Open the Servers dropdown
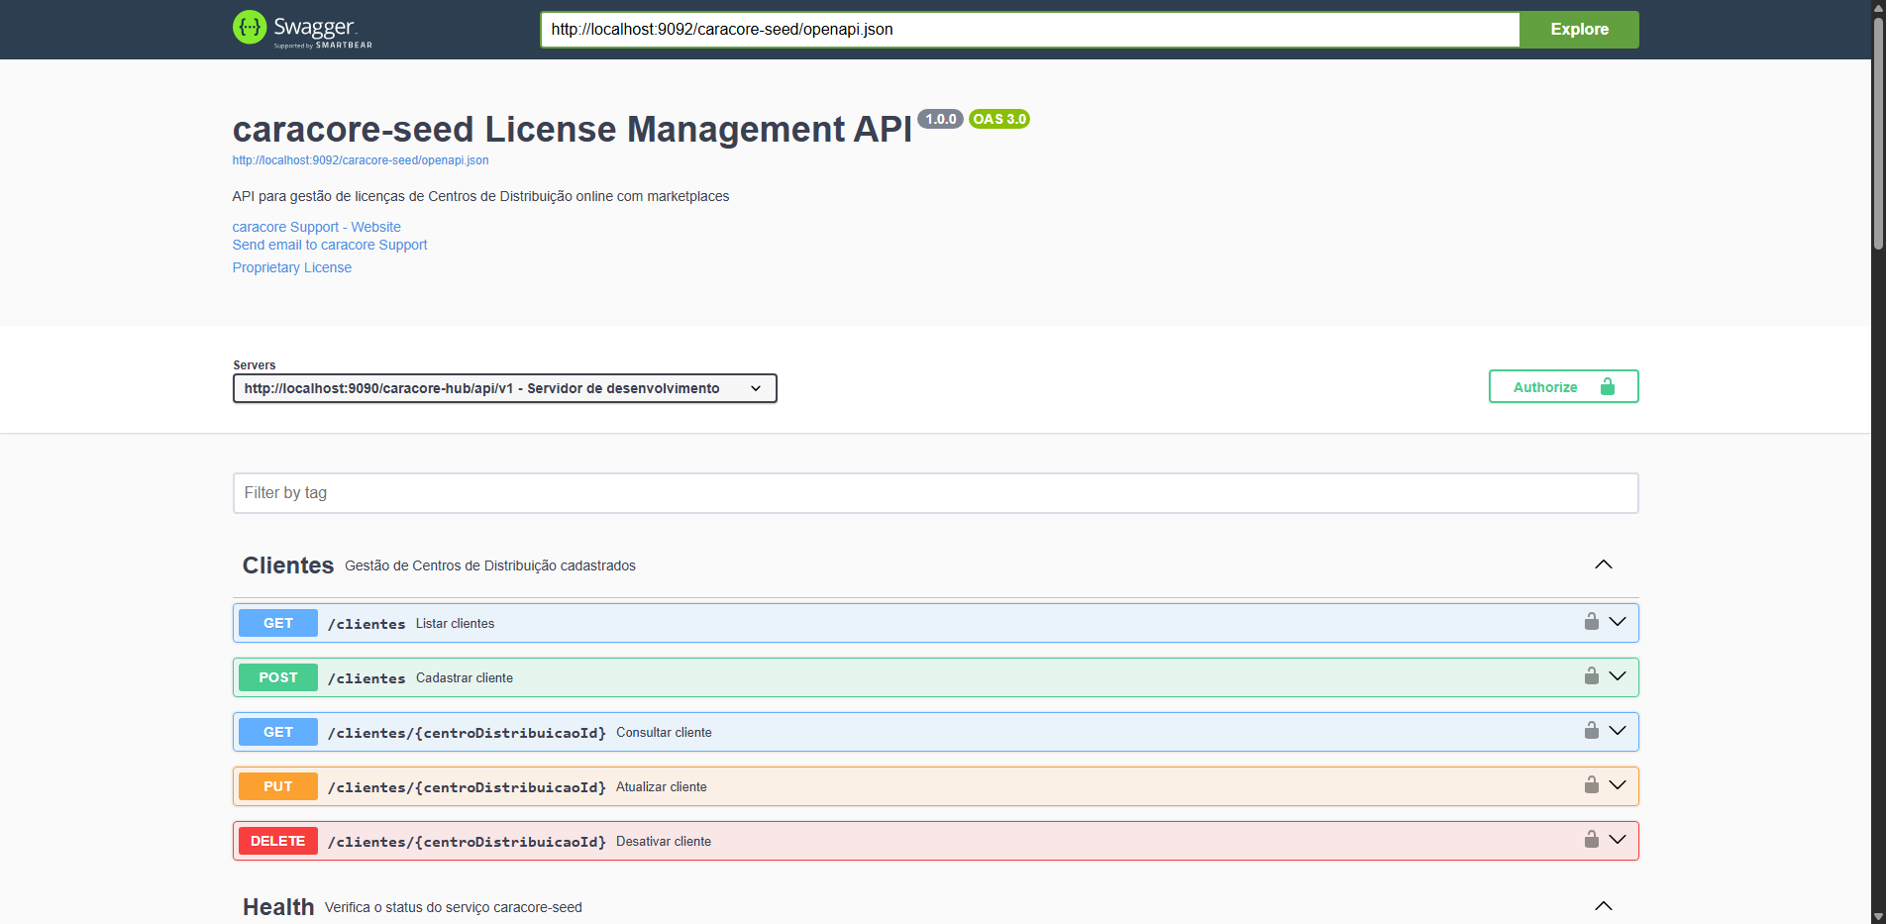 click(504, 388)
